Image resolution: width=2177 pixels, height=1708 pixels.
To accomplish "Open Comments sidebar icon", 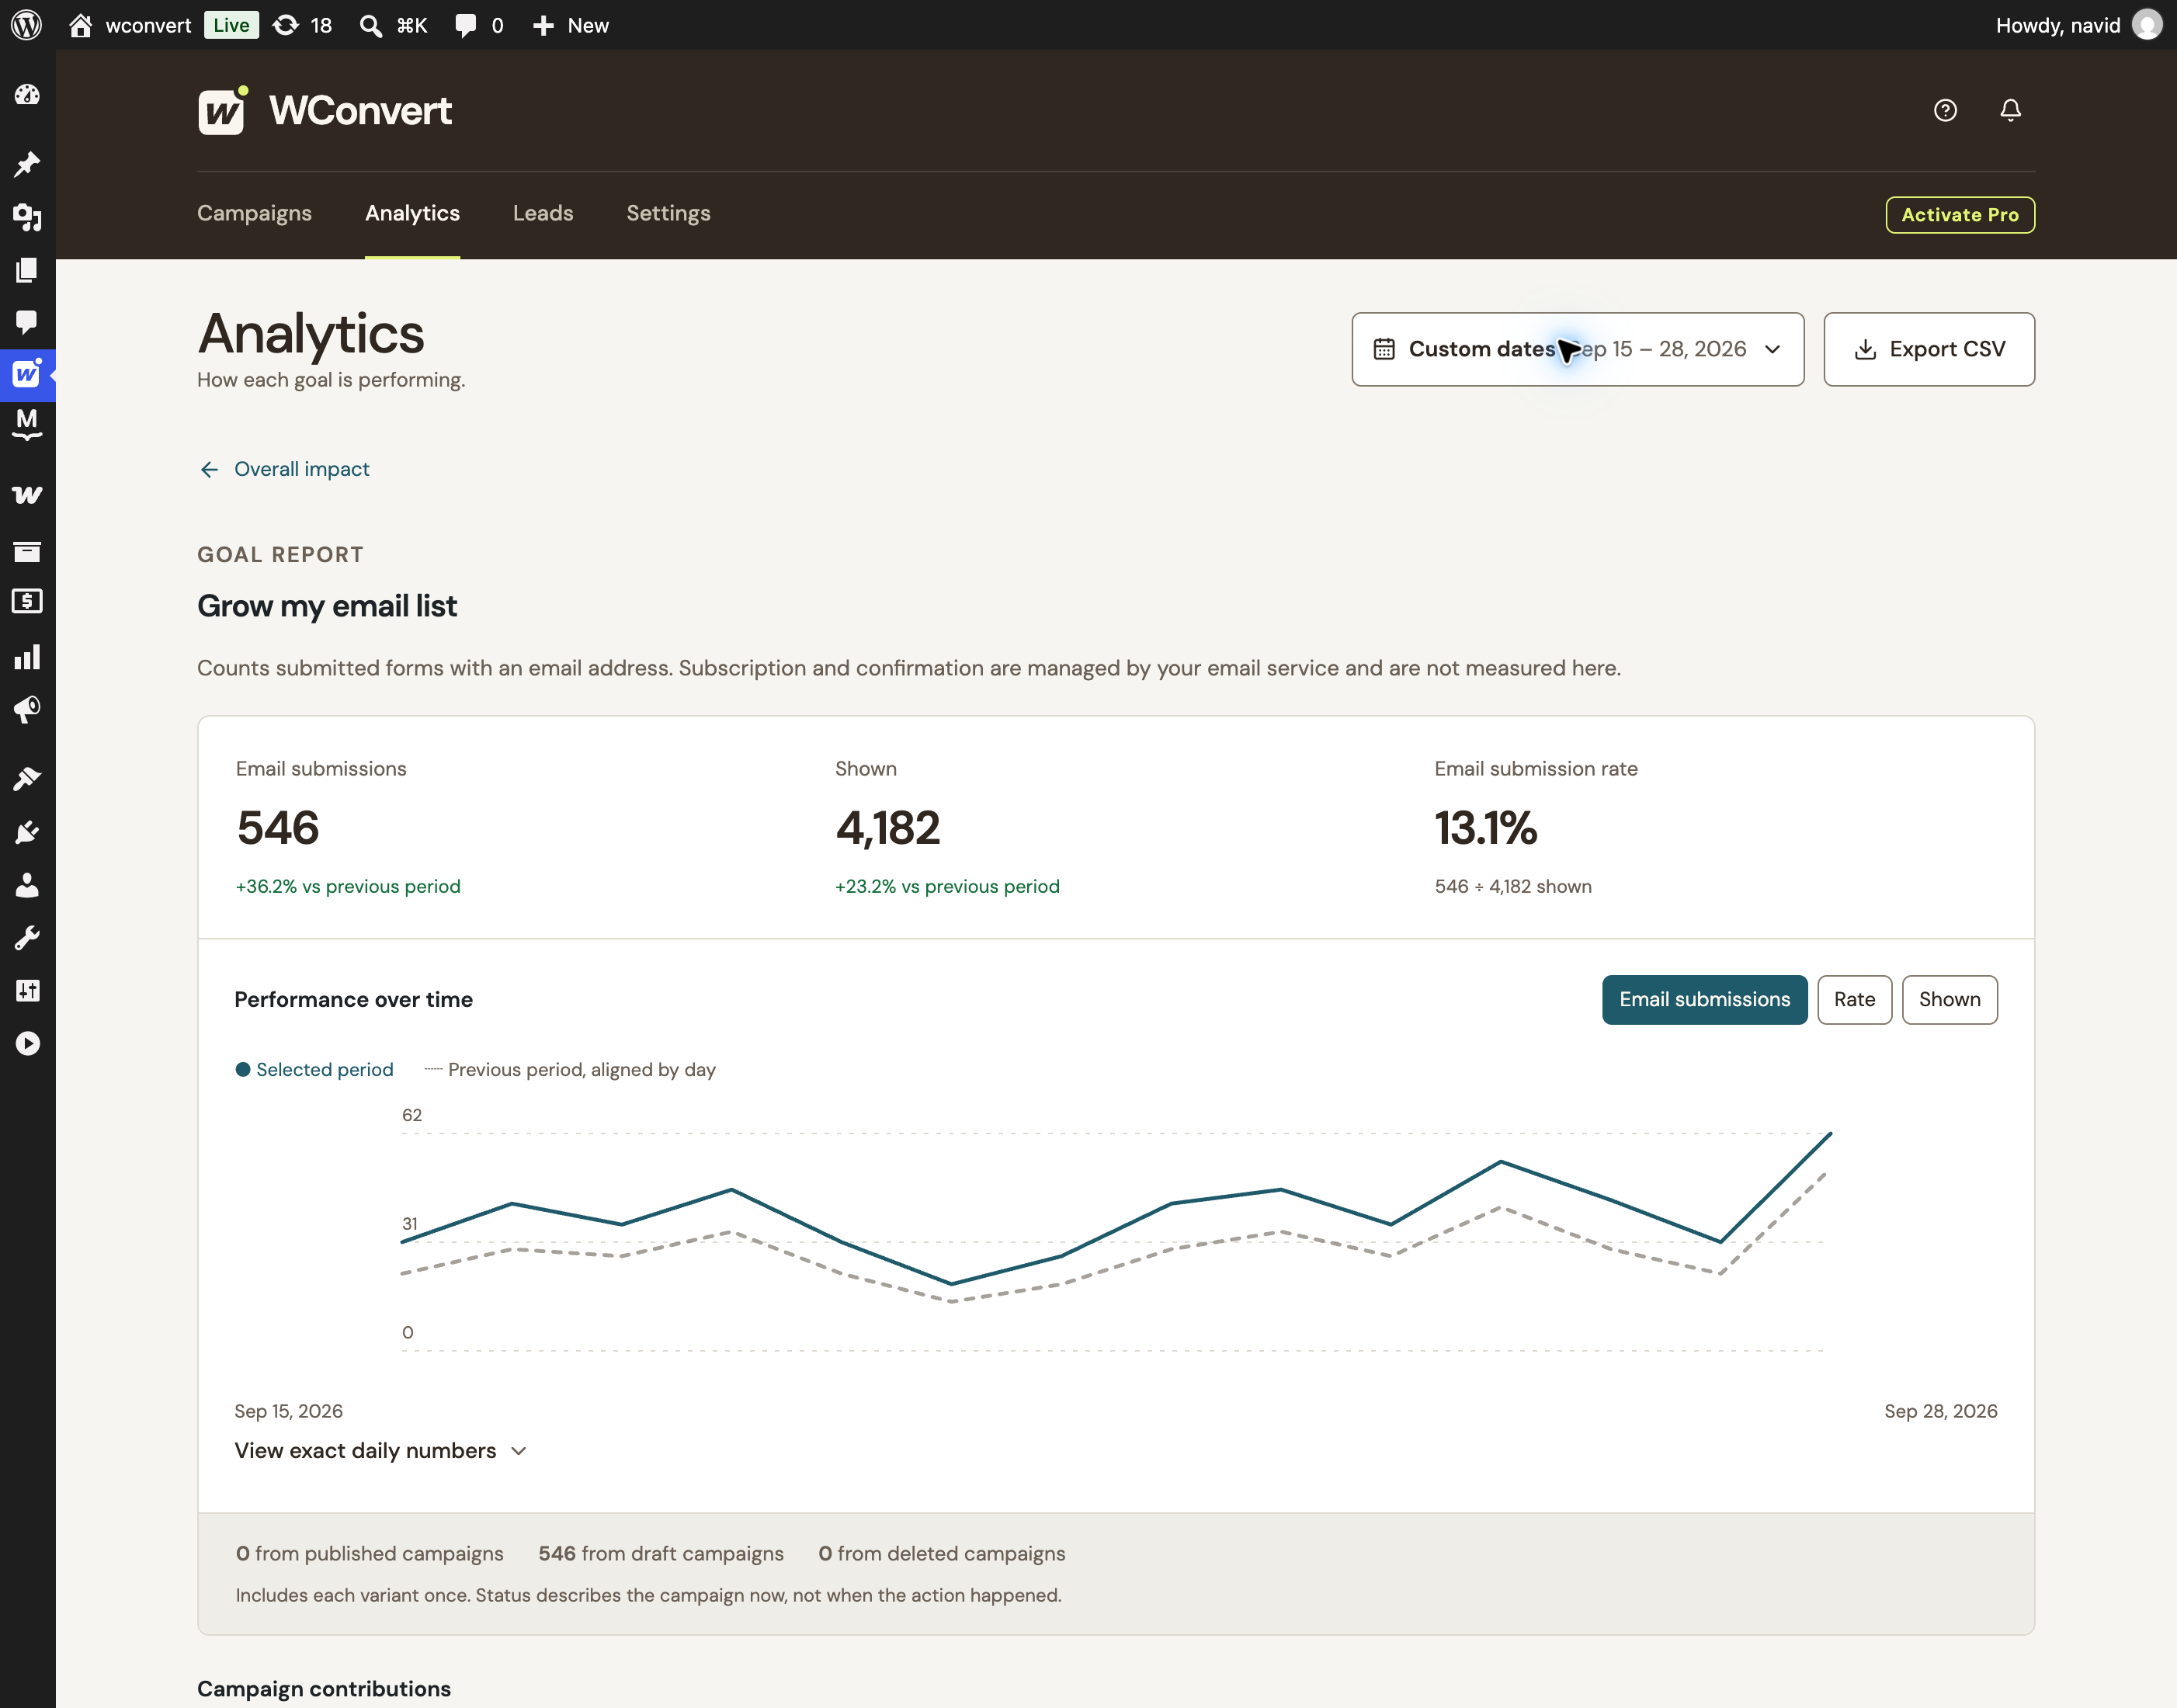I will [27, 322].
